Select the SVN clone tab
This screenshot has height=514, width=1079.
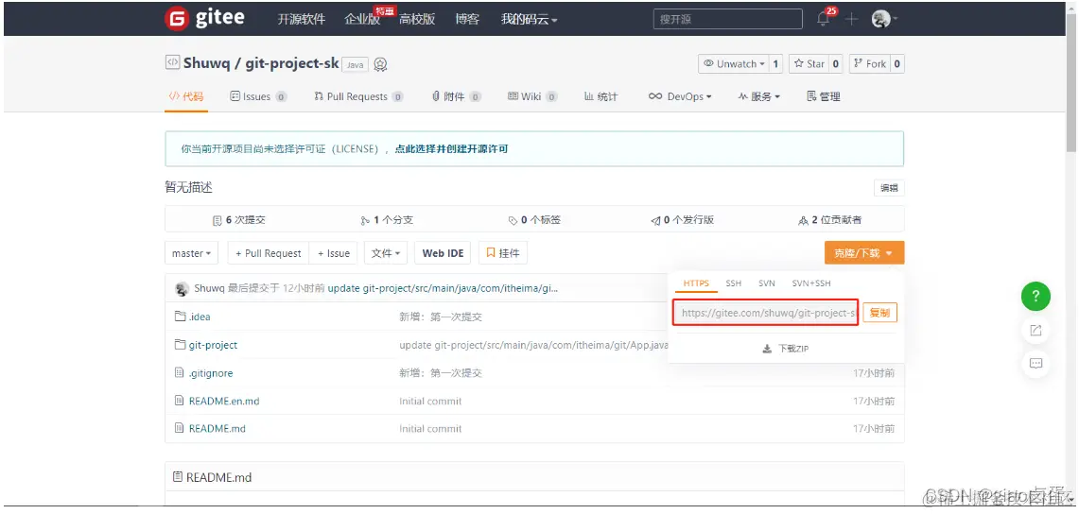tap(767, 283)
